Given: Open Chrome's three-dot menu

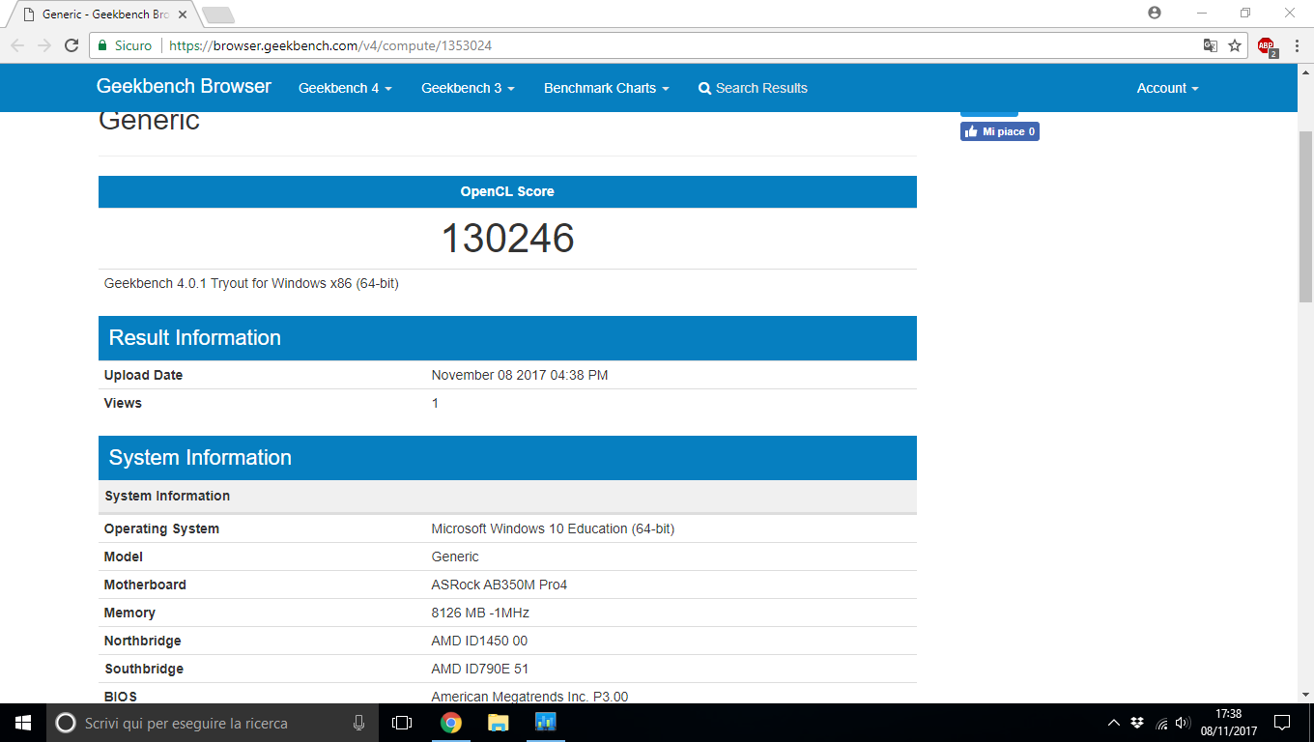Looking at the screenshot, I should [x=1297, y=45].
